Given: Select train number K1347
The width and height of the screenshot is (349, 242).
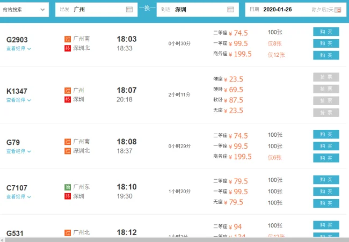Looking at the screenshot, I should 17,91.
